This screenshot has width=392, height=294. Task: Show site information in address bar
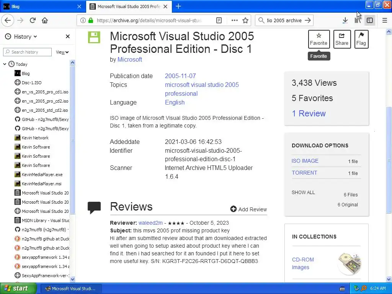click(83, 20)
